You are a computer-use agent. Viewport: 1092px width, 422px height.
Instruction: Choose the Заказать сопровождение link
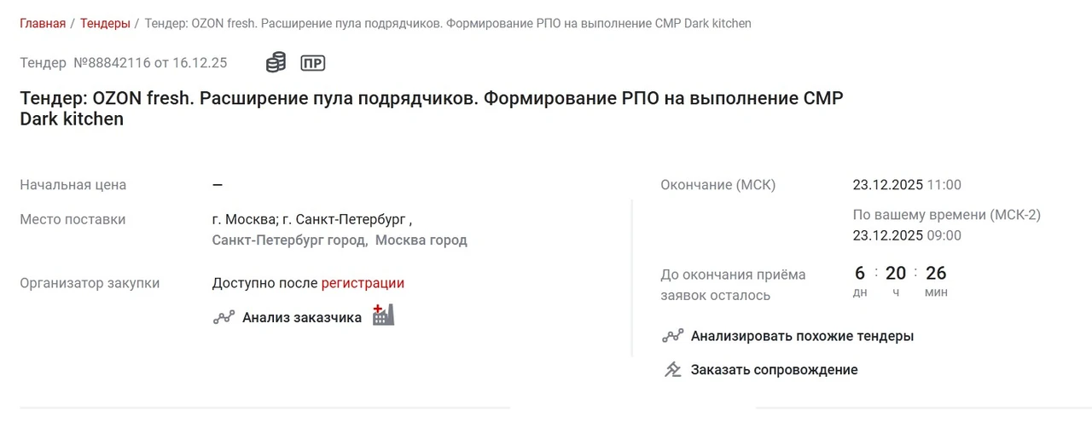click(x=774, y=369)
